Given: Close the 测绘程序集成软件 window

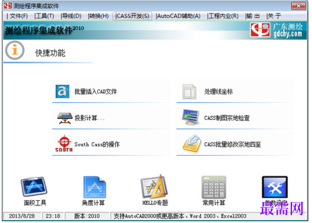Looking at the screenshot, I should click(298, 6).
